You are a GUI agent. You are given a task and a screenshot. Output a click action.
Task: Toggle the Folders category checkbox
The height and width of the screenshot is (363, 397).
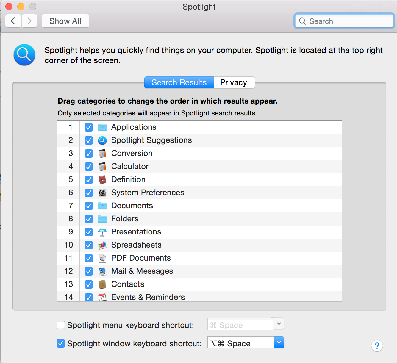(89, 219)
